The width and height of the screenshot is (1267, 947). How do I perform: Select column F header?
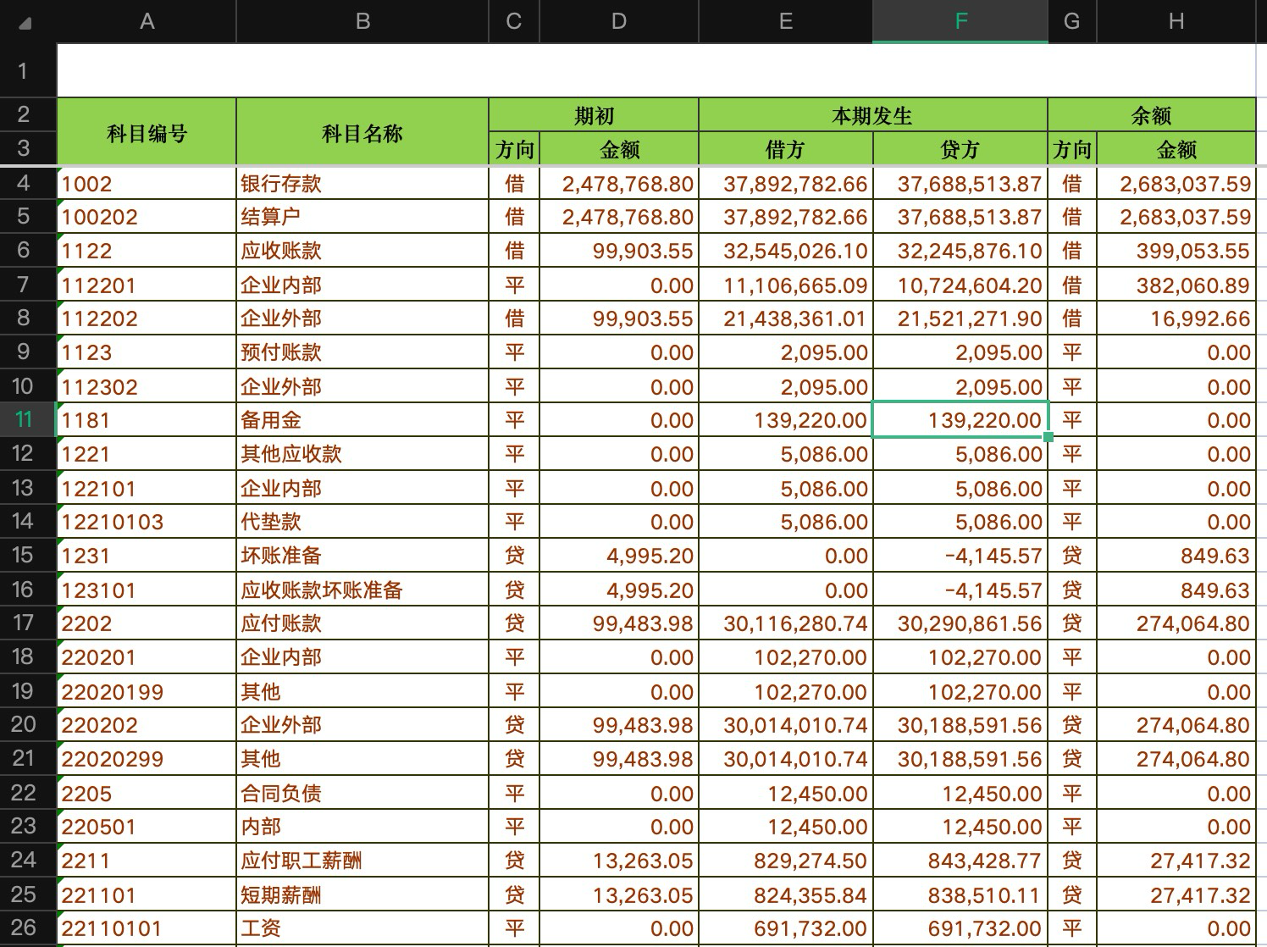pos(960,21)
